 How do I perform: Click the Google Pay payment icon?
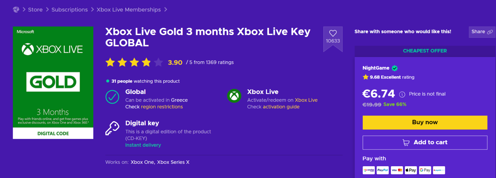425,170
